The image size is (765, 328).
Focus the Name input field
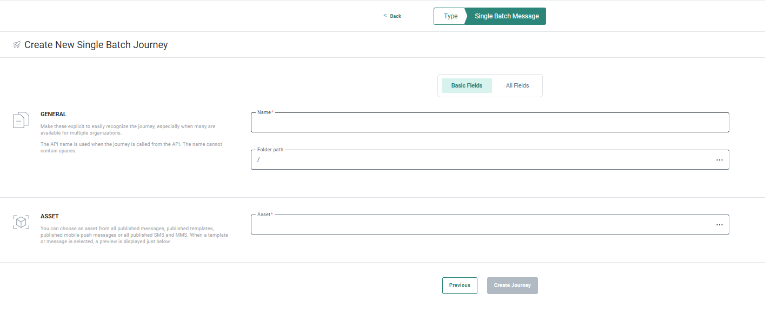pos(489,123)
